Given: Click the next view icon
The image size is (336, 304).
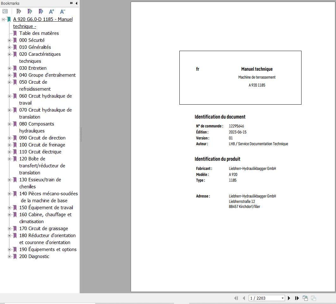Looking at the screenshot, I should [x=314, y=298].
